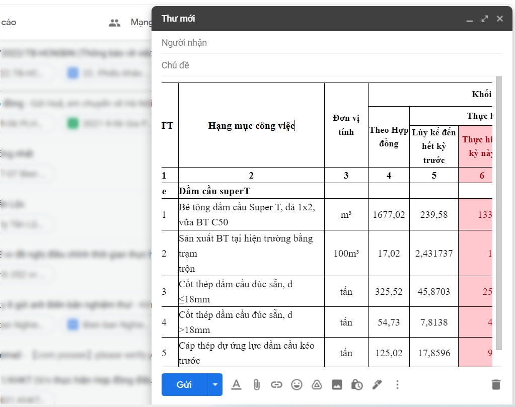Click the column number 5 cell
This screenshot has width=515, height=407.
point(434,175)
